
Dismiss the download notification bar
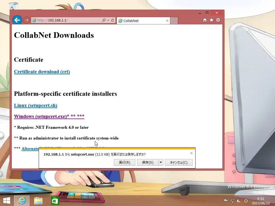pyautogui.click(x=191, y=153)
